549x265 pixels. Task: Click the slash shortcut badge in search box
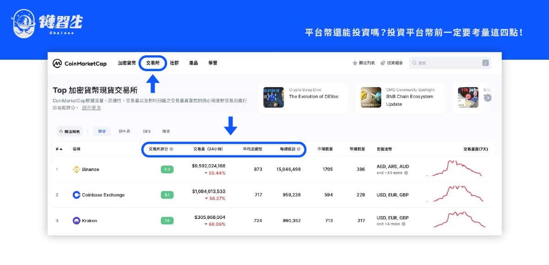pyautogui.click(x=485, y=63)
